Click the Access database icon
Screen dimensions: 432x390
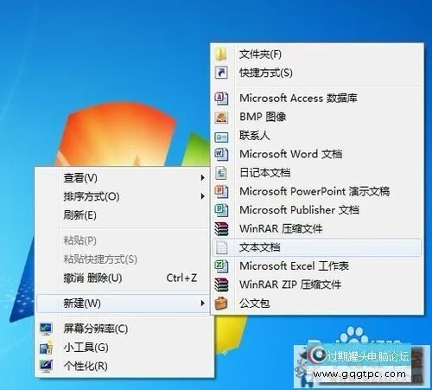coord(221,99)
